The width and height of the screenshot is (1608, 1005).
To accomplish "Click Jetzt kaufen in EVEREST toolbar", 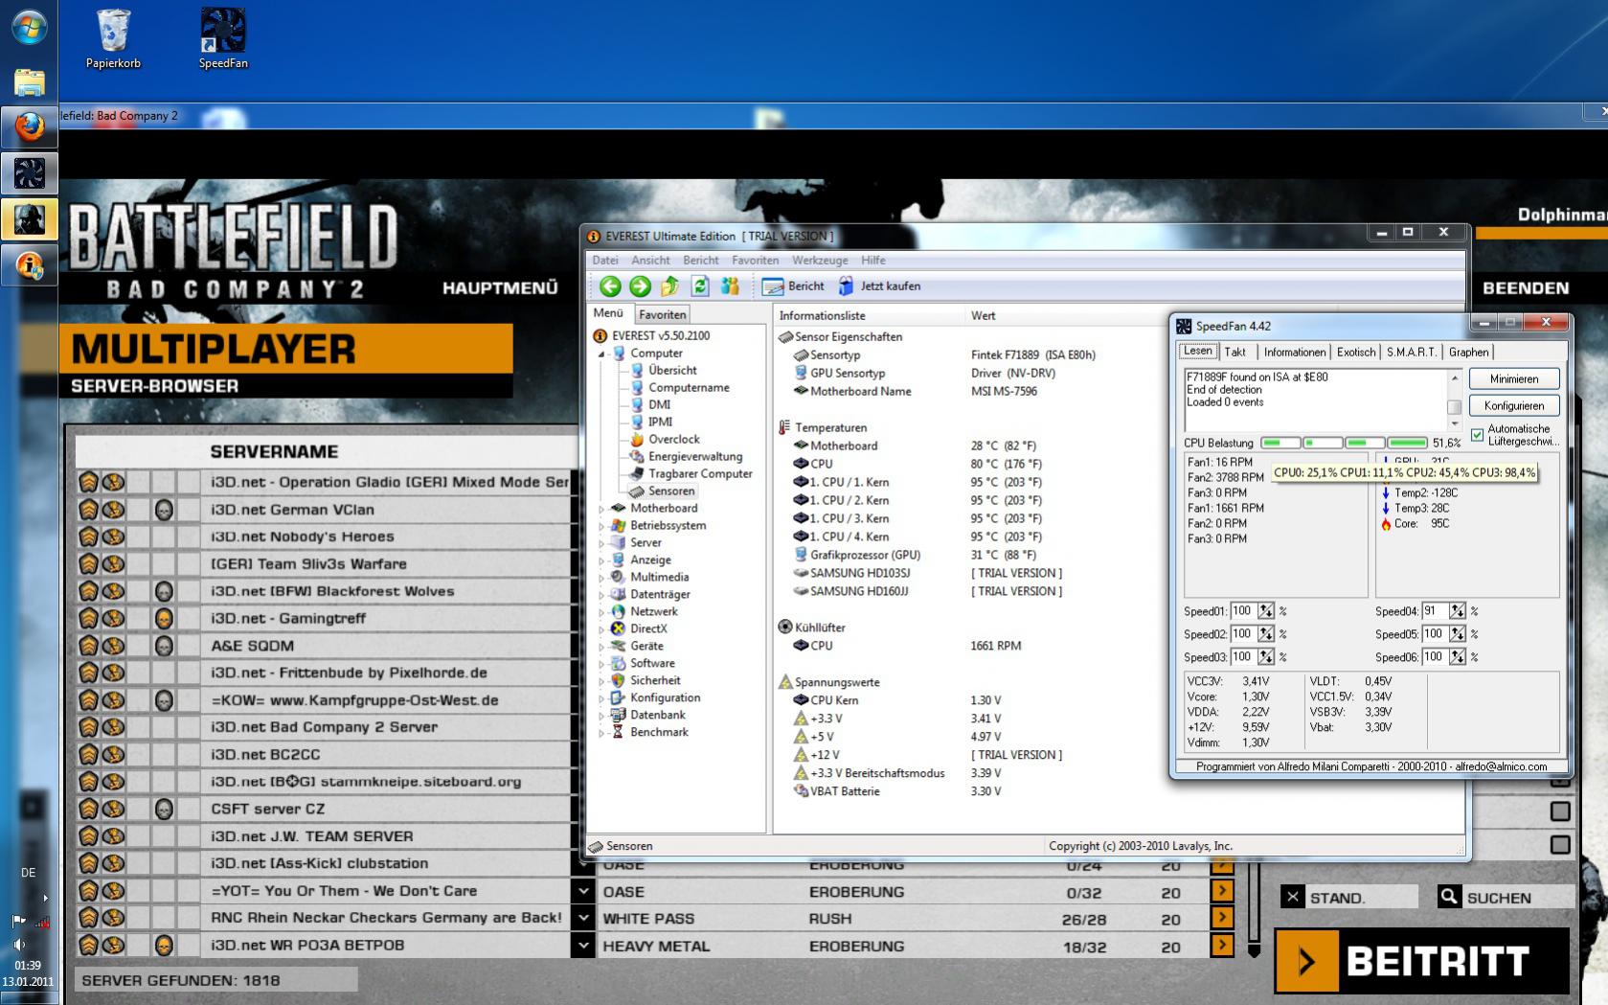I will coord(879,286).
